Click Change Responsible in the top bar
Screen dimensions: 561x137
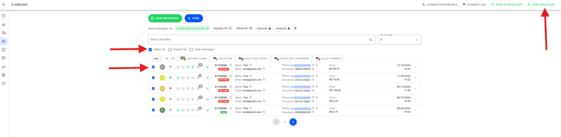(x=440, y=4)
